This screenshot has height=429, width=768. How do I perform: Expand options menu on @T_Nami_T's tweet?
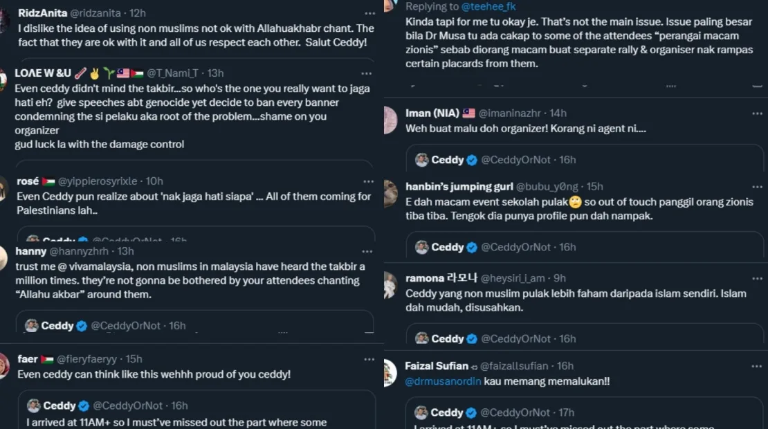pos(367,73)
